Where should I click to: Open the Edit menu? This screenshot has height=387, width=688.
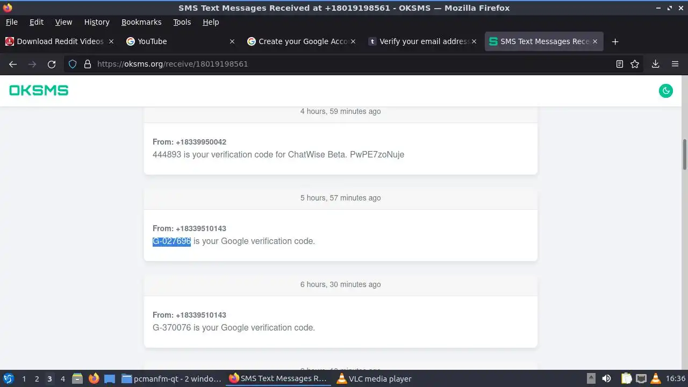(x=37, y=22)
